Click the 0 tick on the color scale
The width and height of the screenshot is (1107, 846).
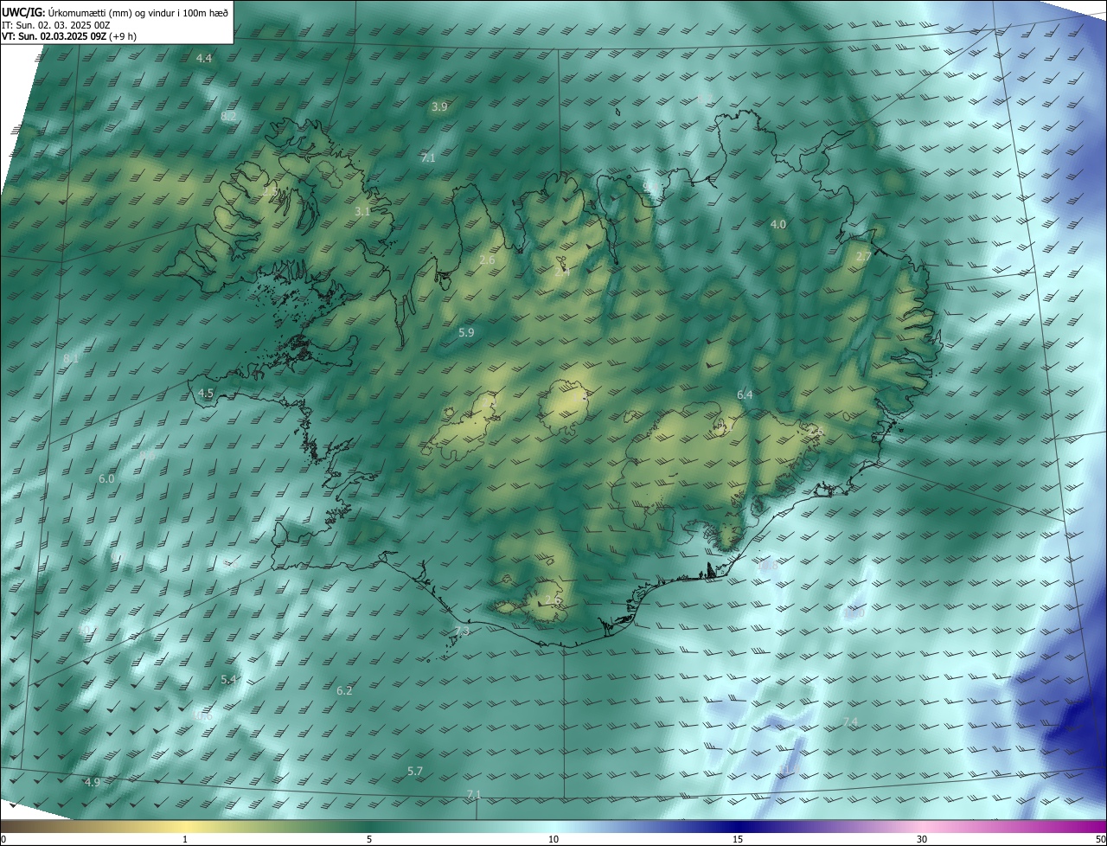[x=3, y=839]
